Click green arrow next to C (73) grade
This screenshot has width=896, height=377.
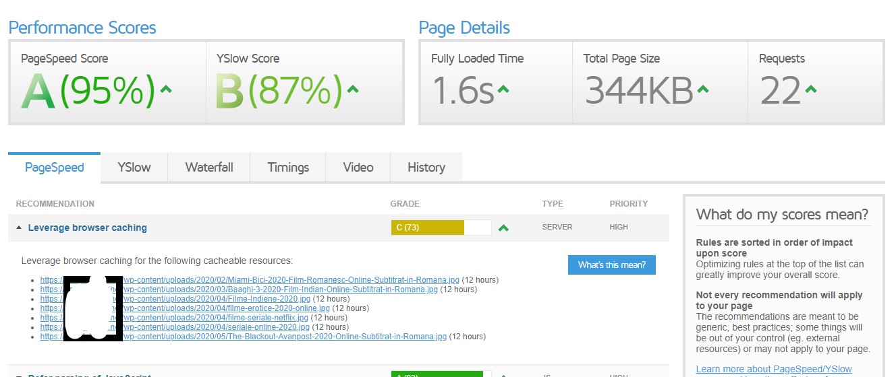pos(503,228)
